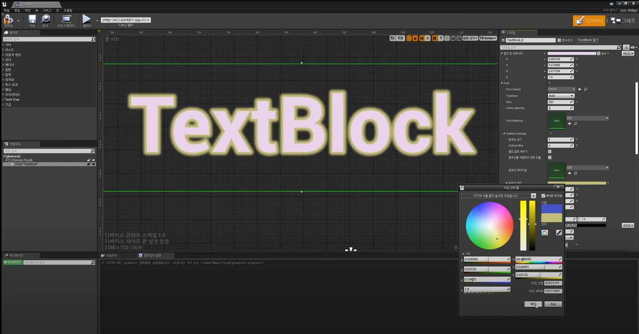639x334 pixels.
Task: Open the 애셋 (Asset) menu
Action: tap(28, 10)
